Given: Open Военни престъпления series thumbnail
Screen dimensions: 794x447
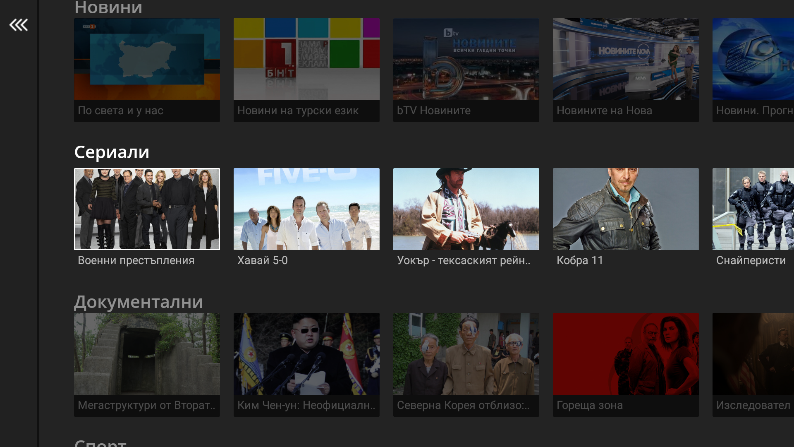Looking at the screenshot, I should [x=147, y=209].
